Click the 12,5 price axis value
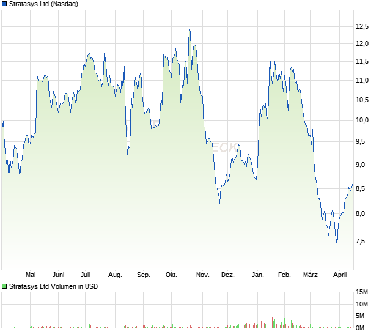The height and width of the screenshot is (334, 379). 362,26
